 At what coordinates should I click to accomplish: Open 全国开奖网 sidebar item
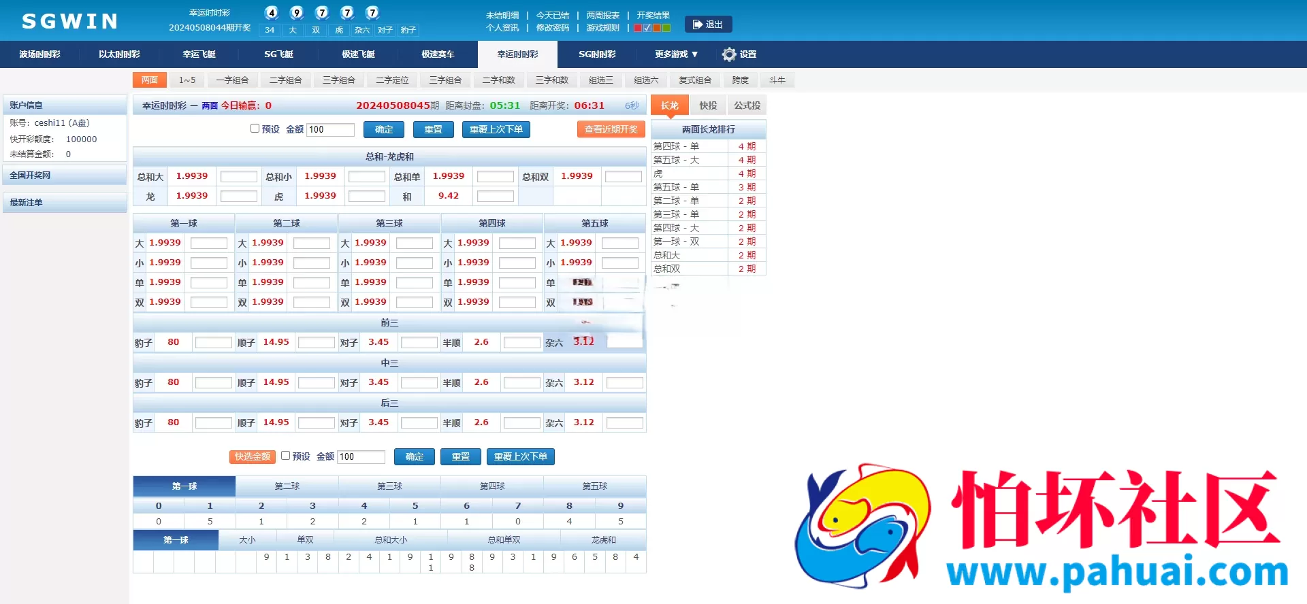(x=65, y=175)
